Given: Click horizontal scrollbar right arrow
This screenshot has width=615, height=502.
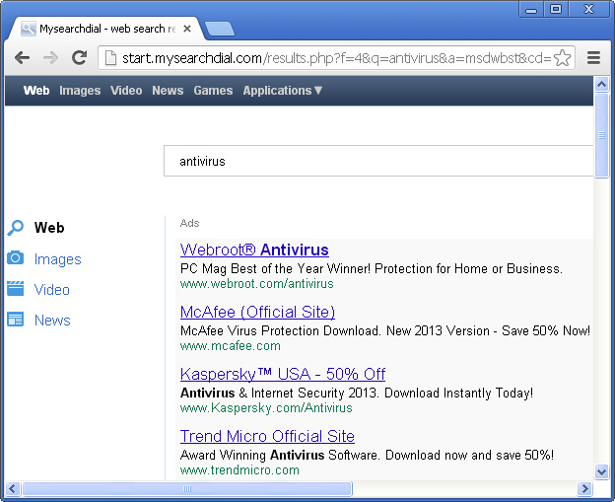Looking at the screenshot, I should coord(584,488).
